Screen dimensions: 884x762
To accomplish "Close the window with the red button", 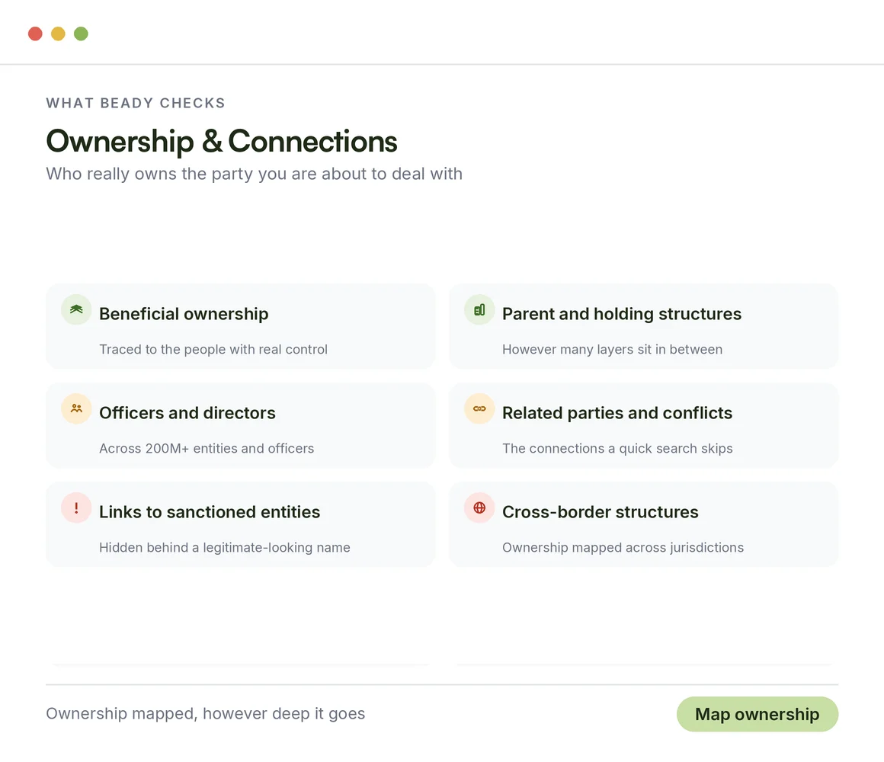I will [36, 34].
